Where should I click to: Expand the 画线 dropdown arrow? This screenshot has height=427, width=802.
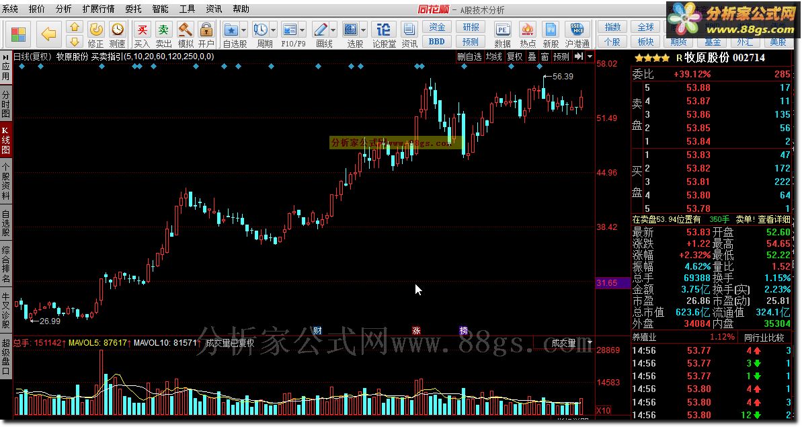333,30
